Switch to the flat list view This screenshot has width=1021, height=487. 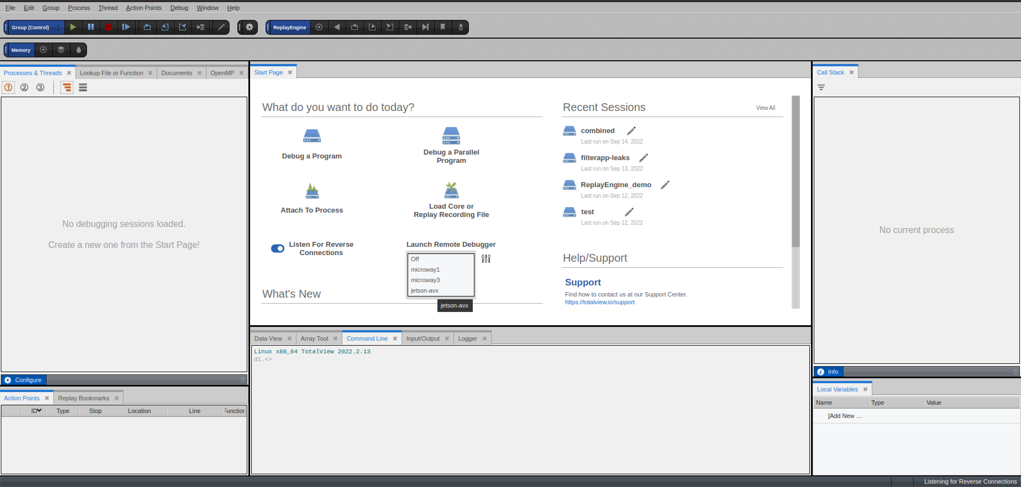(x=83, y=87)
